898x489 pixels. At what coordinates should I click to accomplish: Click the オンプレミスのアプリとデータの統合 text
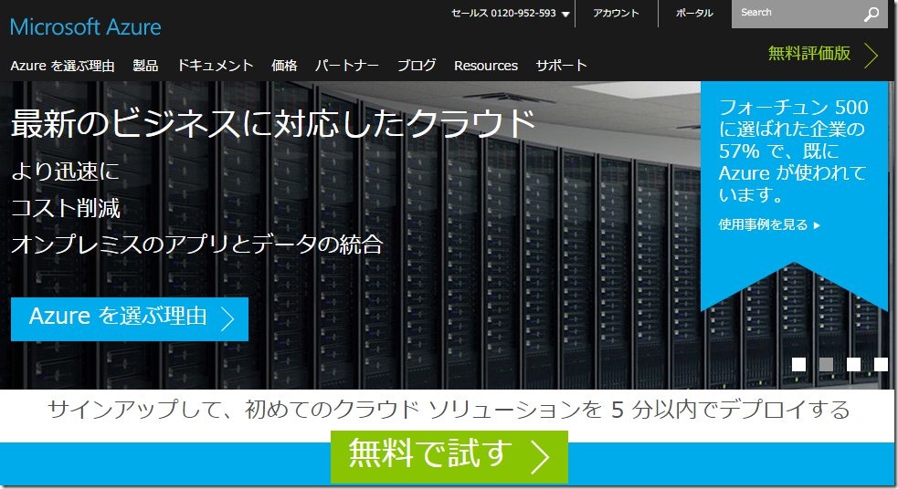(197, 244)
